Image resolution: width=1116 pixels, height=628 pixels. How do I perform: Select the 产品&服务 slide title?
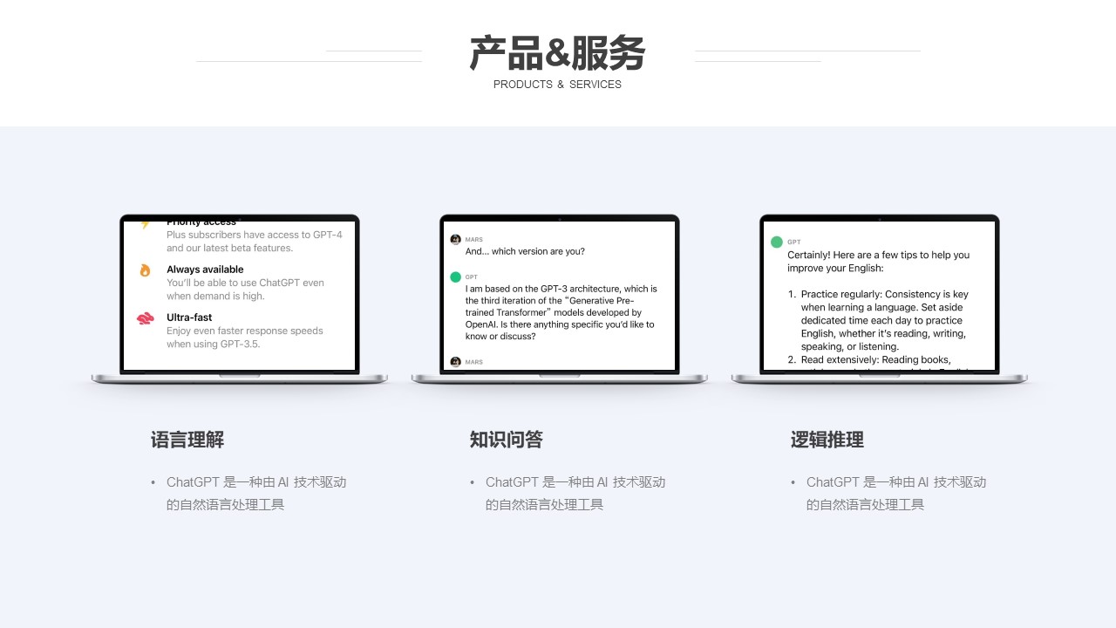coord(557,54)
